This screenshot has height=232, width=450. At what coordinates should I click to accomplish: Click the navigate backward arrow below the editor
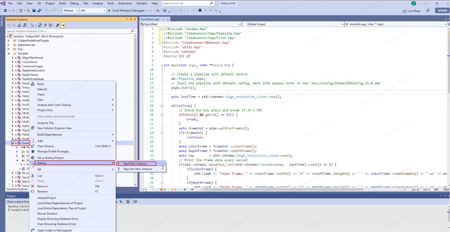pyautogui.click(x=185, y=189)
